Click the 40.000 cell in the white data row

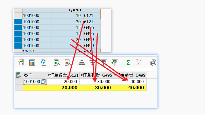[x=130, y=82]
